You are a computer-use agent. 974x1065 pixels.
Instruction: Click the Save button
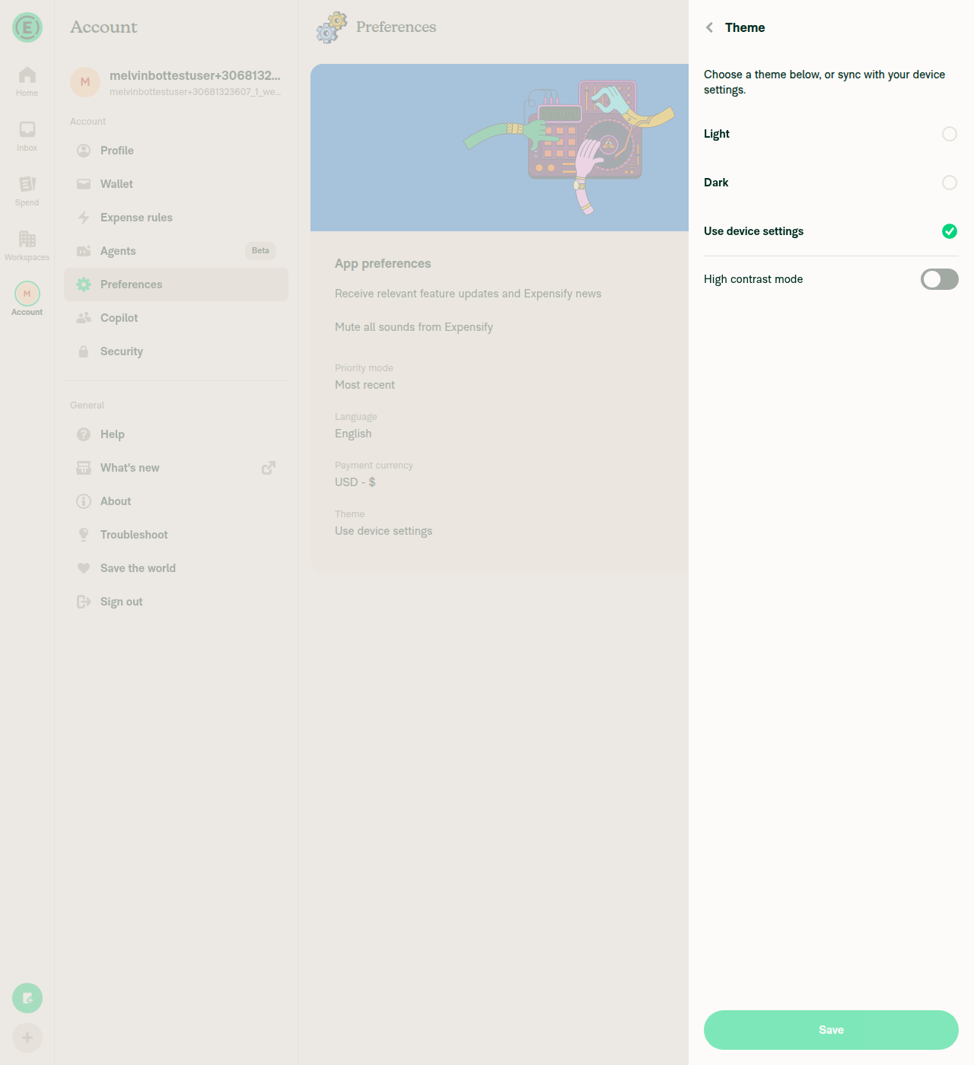[x=831, y=1030]
